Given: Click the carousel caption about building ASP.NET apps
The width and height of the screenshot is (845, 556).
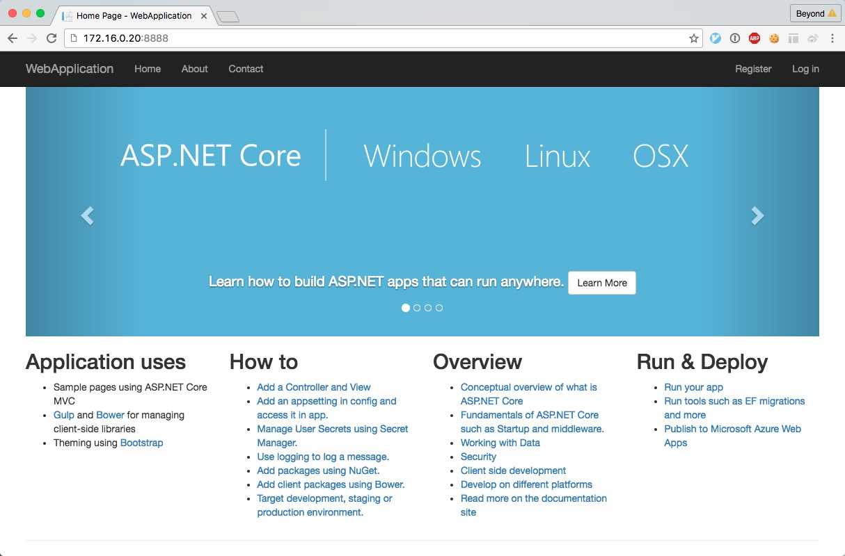Looking at the screenshot, I should [386, 281].
